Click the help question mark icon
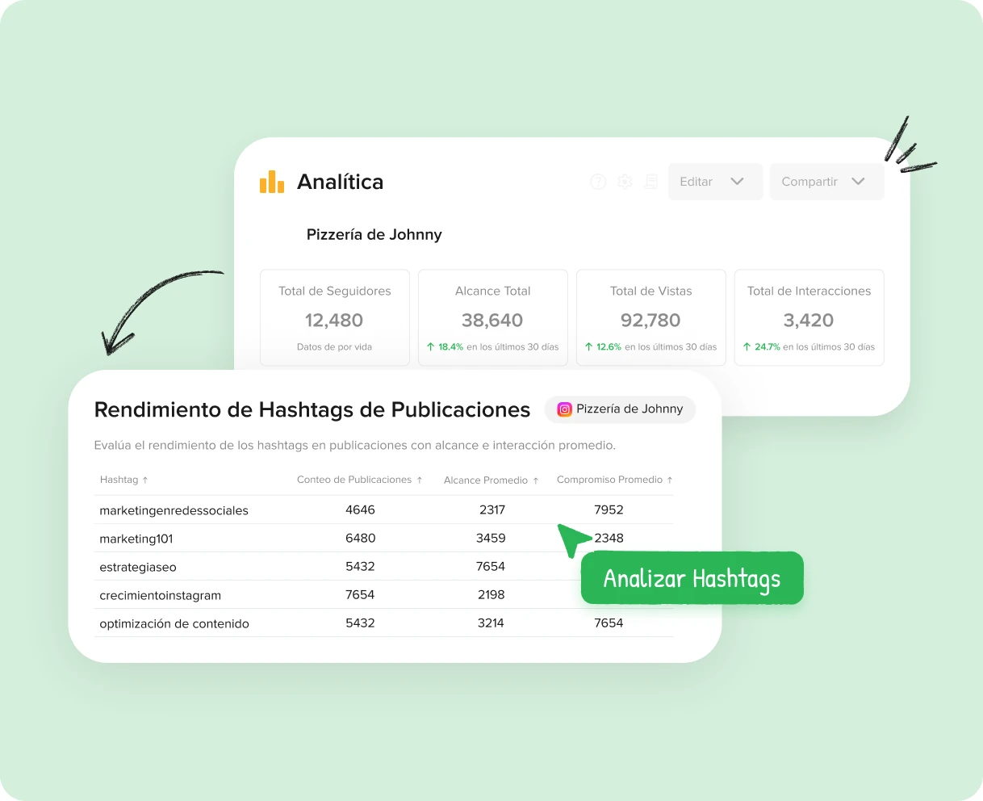Viewport: 983px width, 801px height. click(598, 182)
